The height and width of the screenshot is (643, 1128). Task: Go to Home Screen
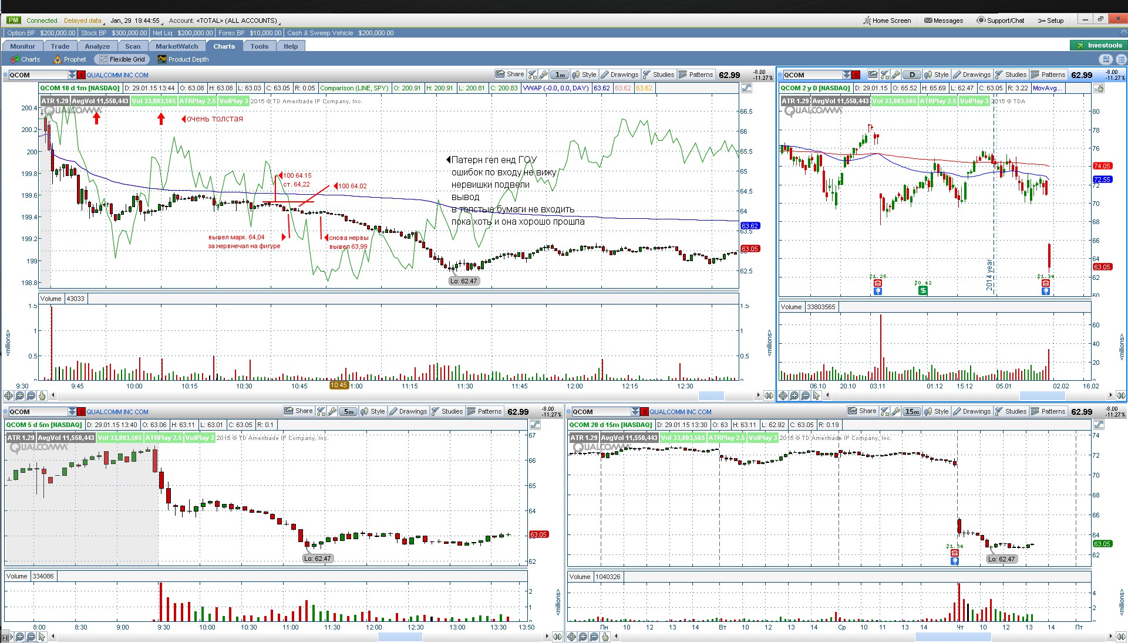[887, 21]
